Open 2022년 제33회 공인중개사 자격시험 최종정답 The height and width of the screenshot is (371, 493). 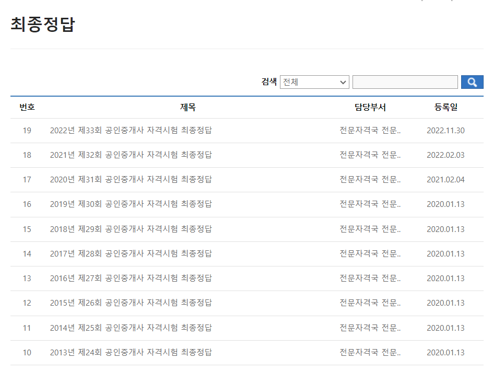click(x=131, y=130)
